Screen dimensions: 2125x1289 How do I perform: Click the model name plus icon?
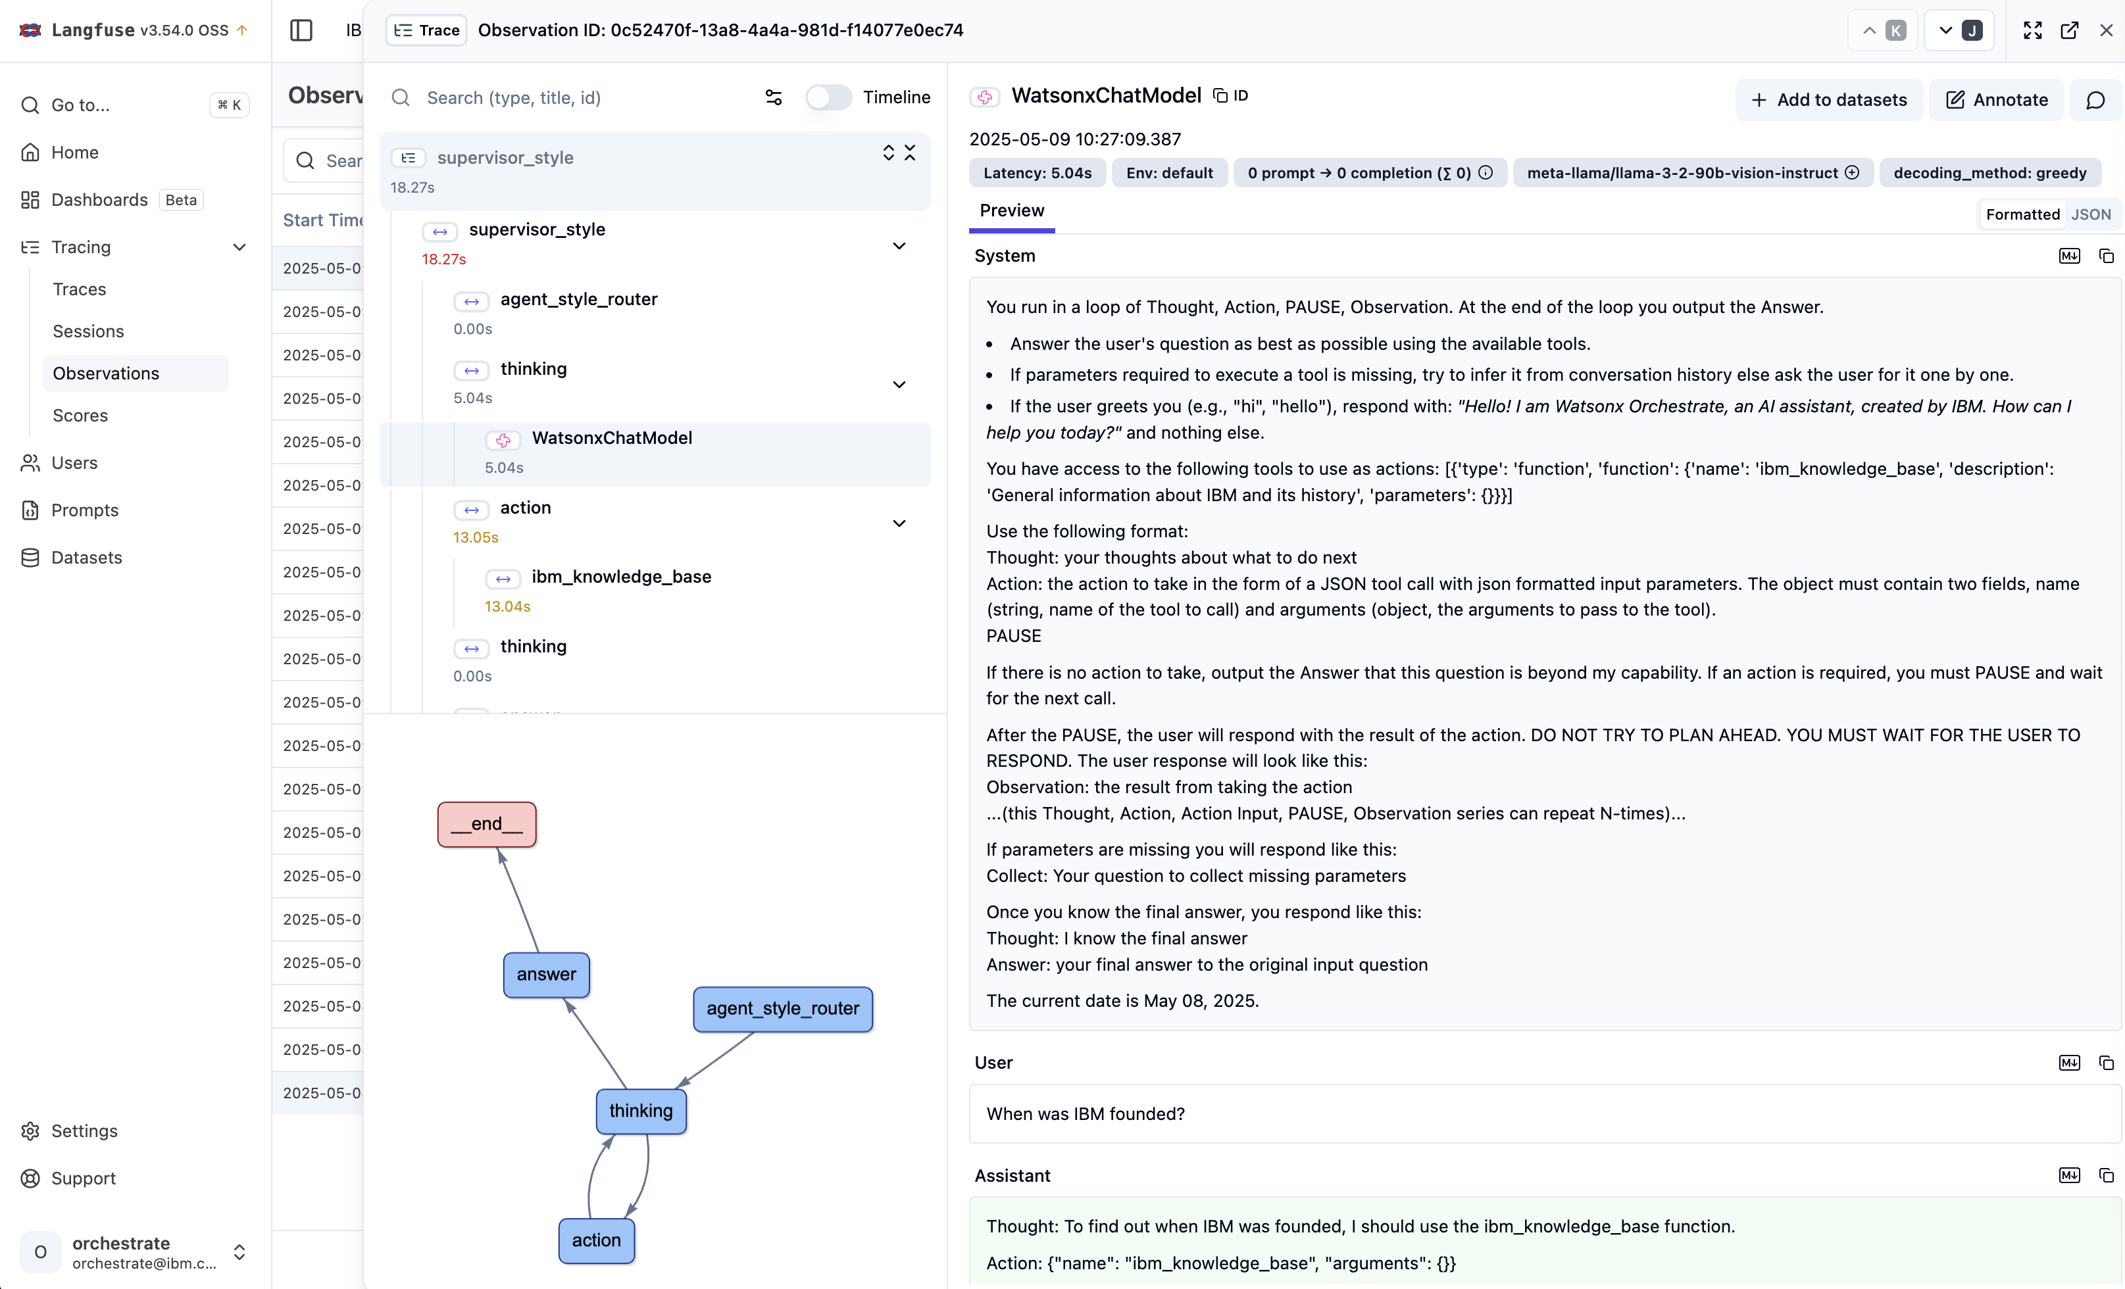click(x=1851, y=172)
